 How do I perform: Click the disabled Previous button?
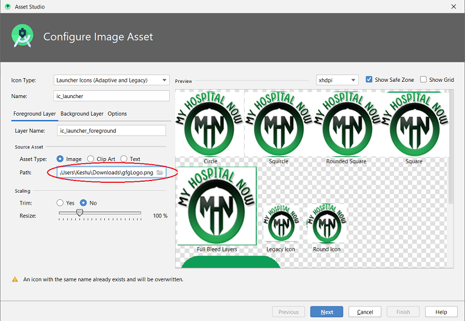[x=288, y=312]
